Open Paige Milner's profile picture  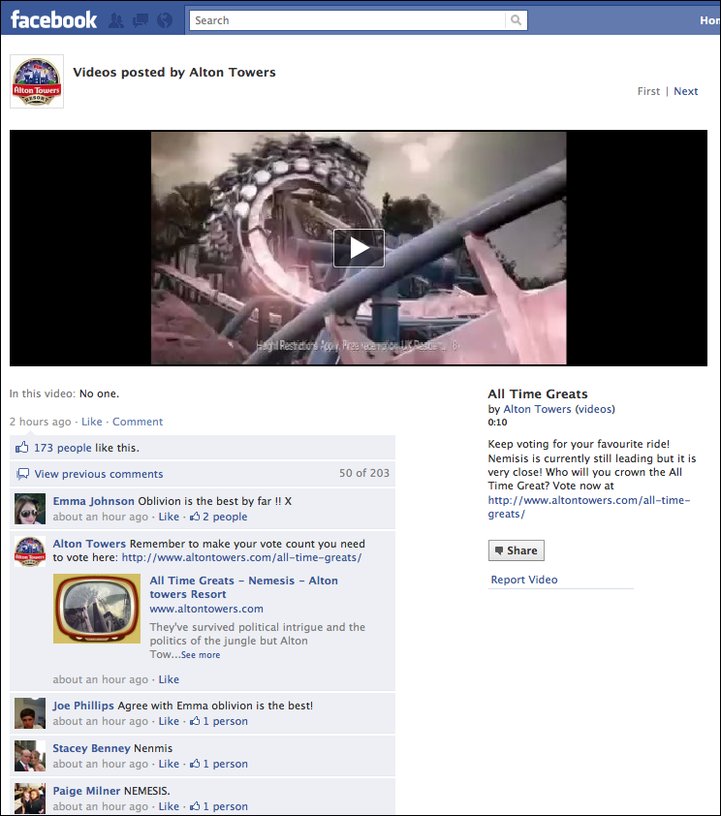pyautogui.click(x=30, y=799)
